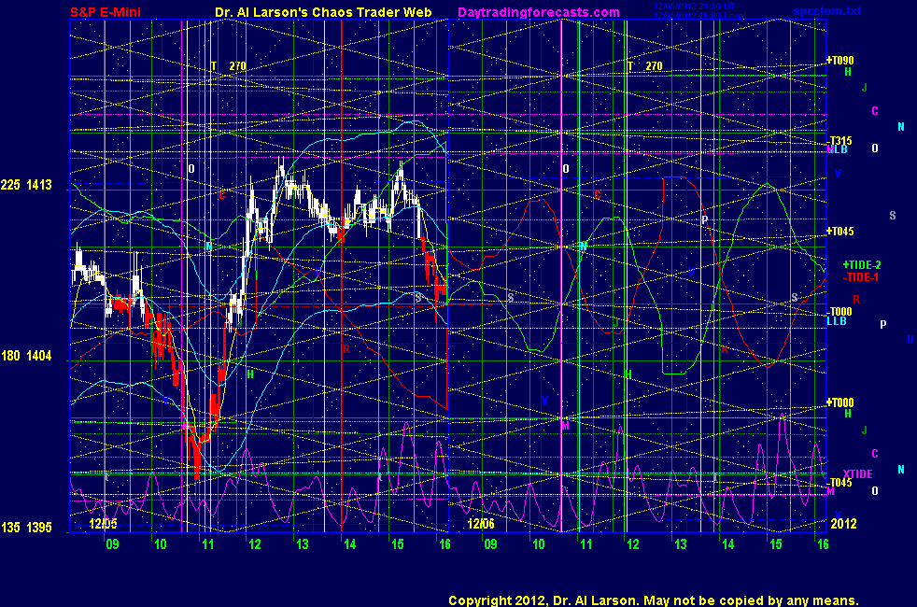Click the "-T315" level label

coord(839,141)
